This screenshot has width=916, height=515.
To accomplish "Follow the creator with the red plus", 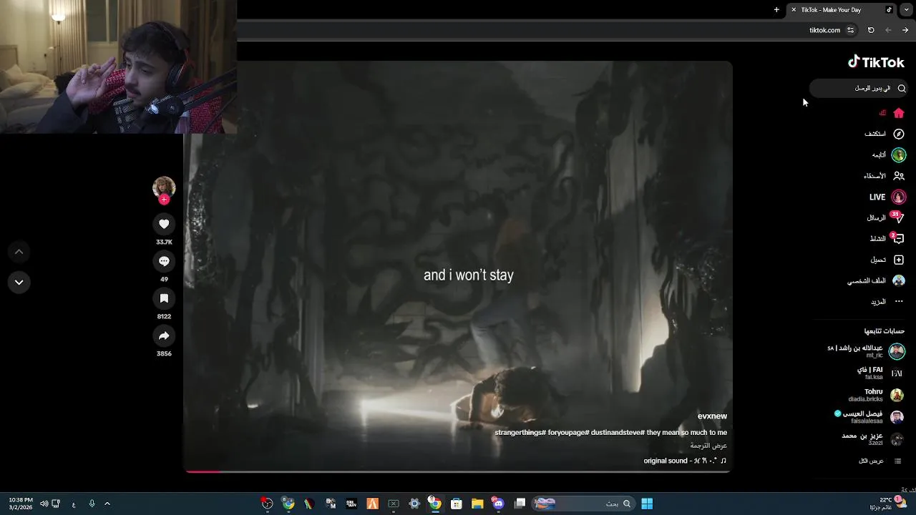I will click(164, 200).
